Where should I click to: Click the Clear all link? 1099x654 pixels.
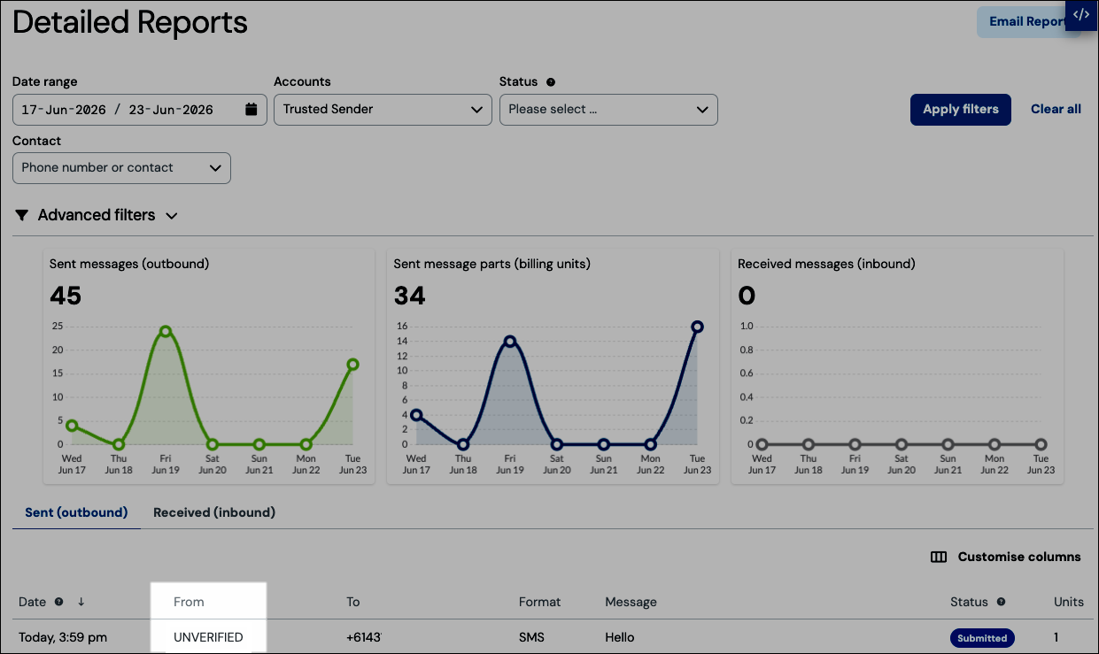pyautogui.click(x=1056, y=110)
